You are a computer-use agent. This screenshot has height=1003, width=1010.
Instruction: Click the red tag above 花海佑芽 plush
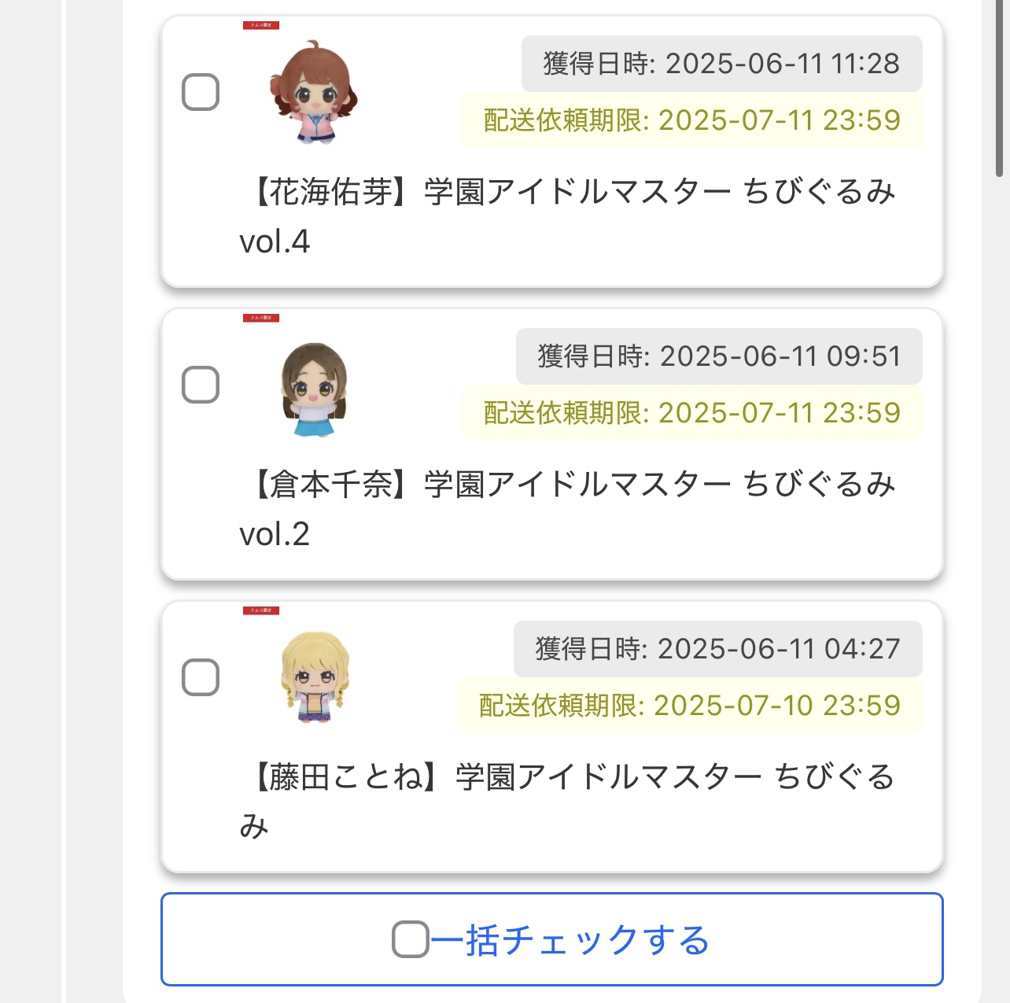coord(261,26)
